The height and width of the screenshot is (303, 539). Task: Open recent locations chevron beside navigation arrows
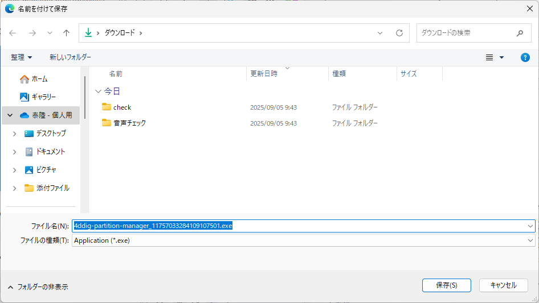coord(50,33)
